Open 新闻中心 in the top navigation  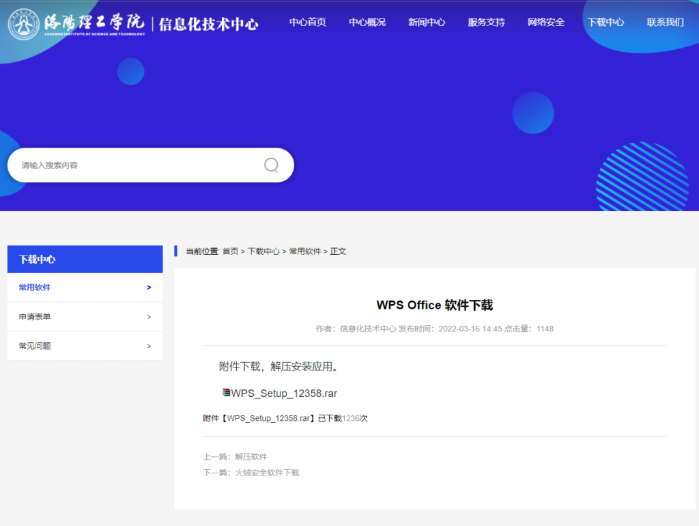coord(427,23)
